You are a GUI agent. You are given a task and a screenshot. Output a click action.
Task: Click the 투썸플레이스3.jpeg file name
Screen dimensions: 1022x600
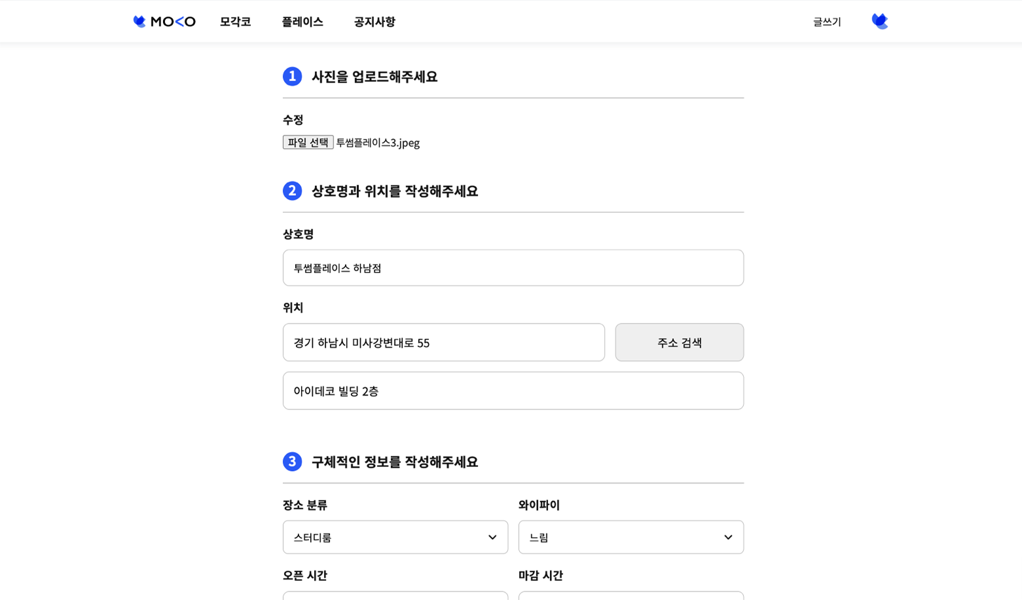(378, 143)
